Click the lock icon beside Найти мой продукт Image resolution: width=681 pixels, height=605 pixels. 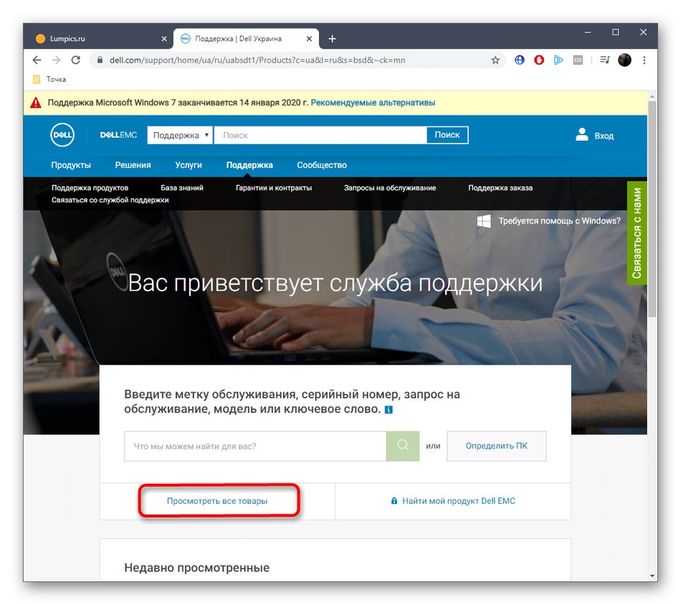[x=394, y=500]
